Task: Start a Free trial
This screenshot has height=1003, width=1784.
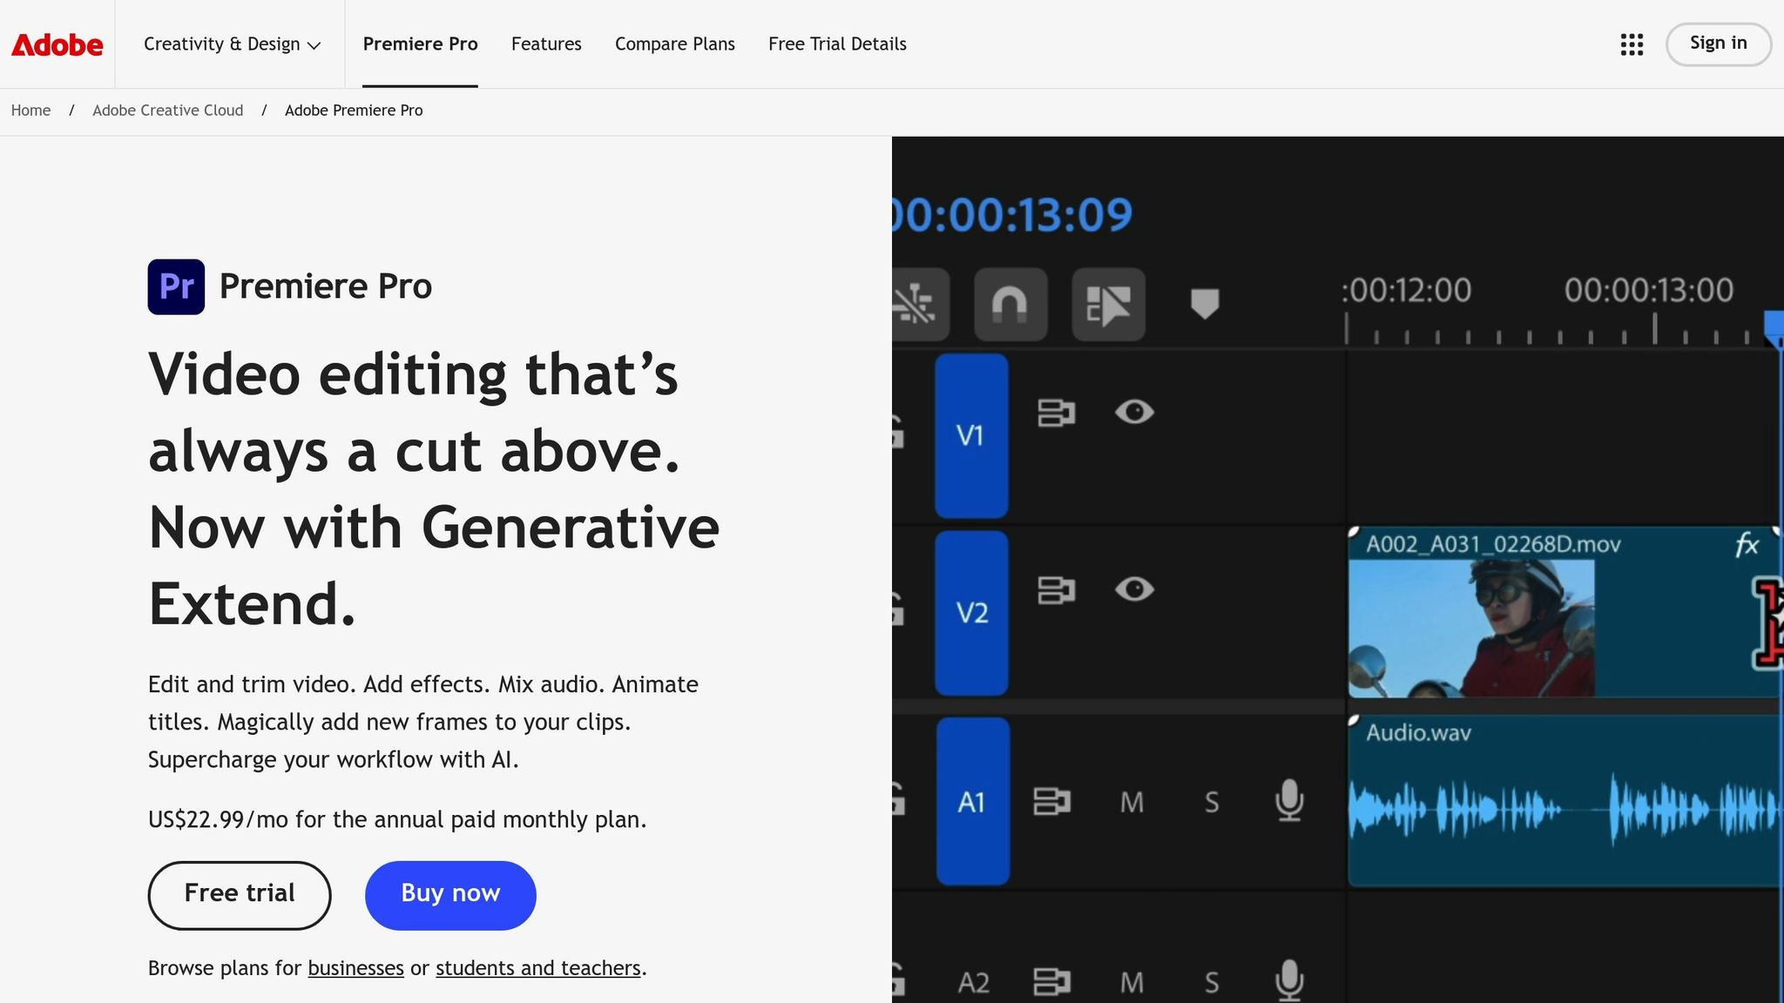Action: [x=239, y=894]
